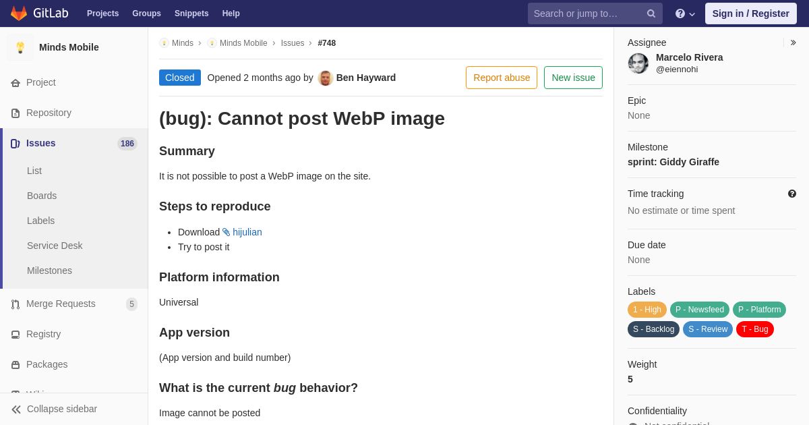Go to Snippets in top navigation
Image resolution: width=809 pixels, height=425 pixels.
click(191, 13)
